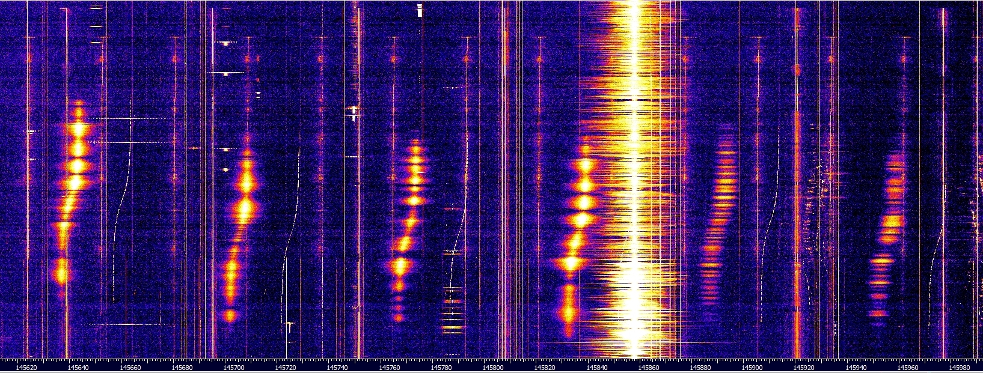Click the 145620 frequency label on axis

(x=25, y=366)
